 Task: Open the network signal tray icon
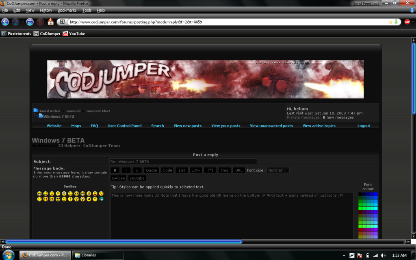[x=375, y=256]
